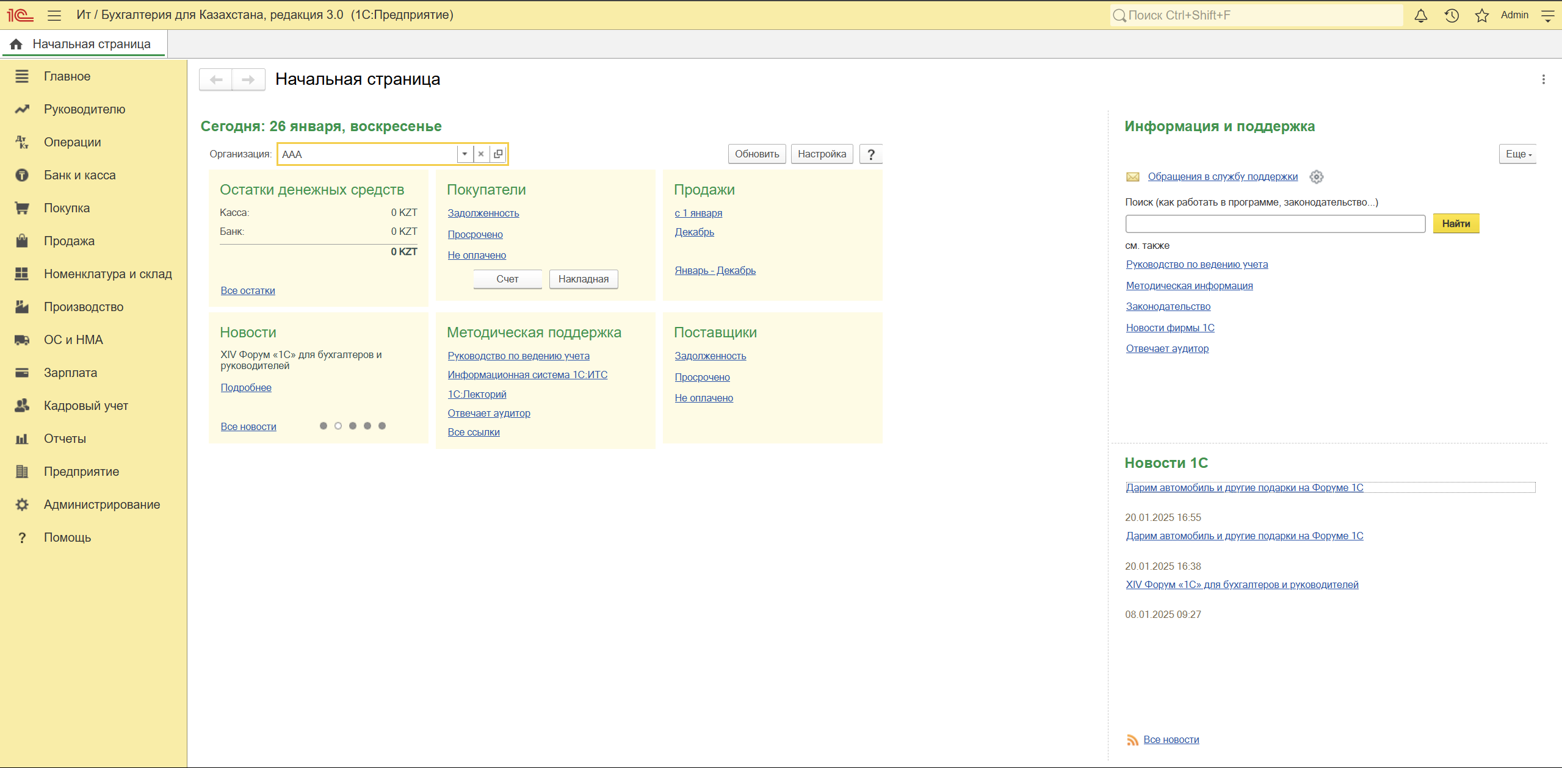Open favorites star icon
Image resolution: width=1562 pixels, height=768 pixels.
tap(1482, 15)
